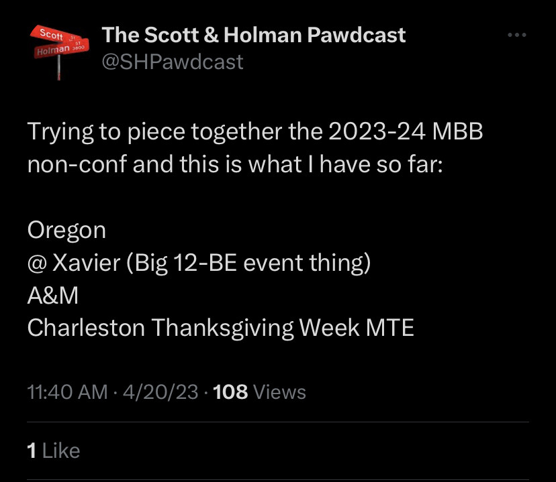Image resolution: width=556 pixels, height=482 pixels.
Task: Select the Oregon line in tweet
Action: (66, 231)
